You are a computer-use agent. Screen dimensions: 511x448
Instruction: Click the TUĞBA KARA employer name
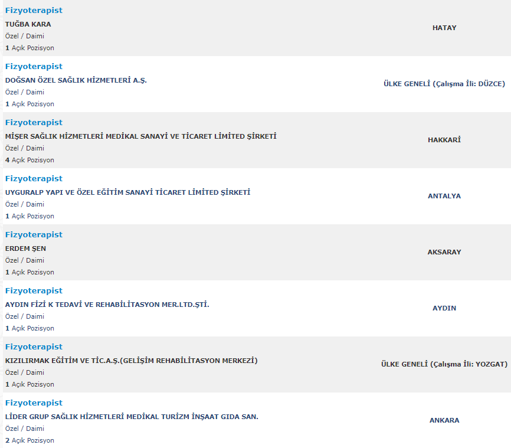28,24
